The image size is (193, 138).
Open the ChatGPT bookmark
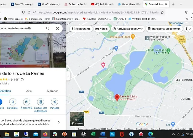click(120, 19)
